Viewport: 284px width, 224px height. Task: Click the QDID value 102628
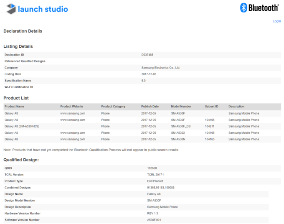tap(152, 168)
